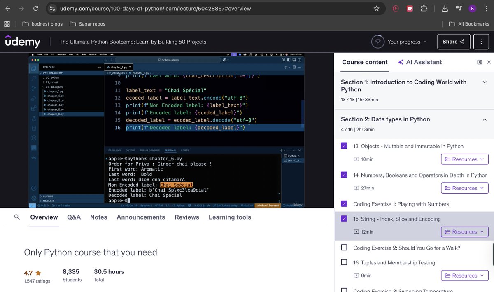Image resolution: width=494 pixels, height=292 pixels.
Task: Click the lecture video player area
Action: [x=167, y=130]
